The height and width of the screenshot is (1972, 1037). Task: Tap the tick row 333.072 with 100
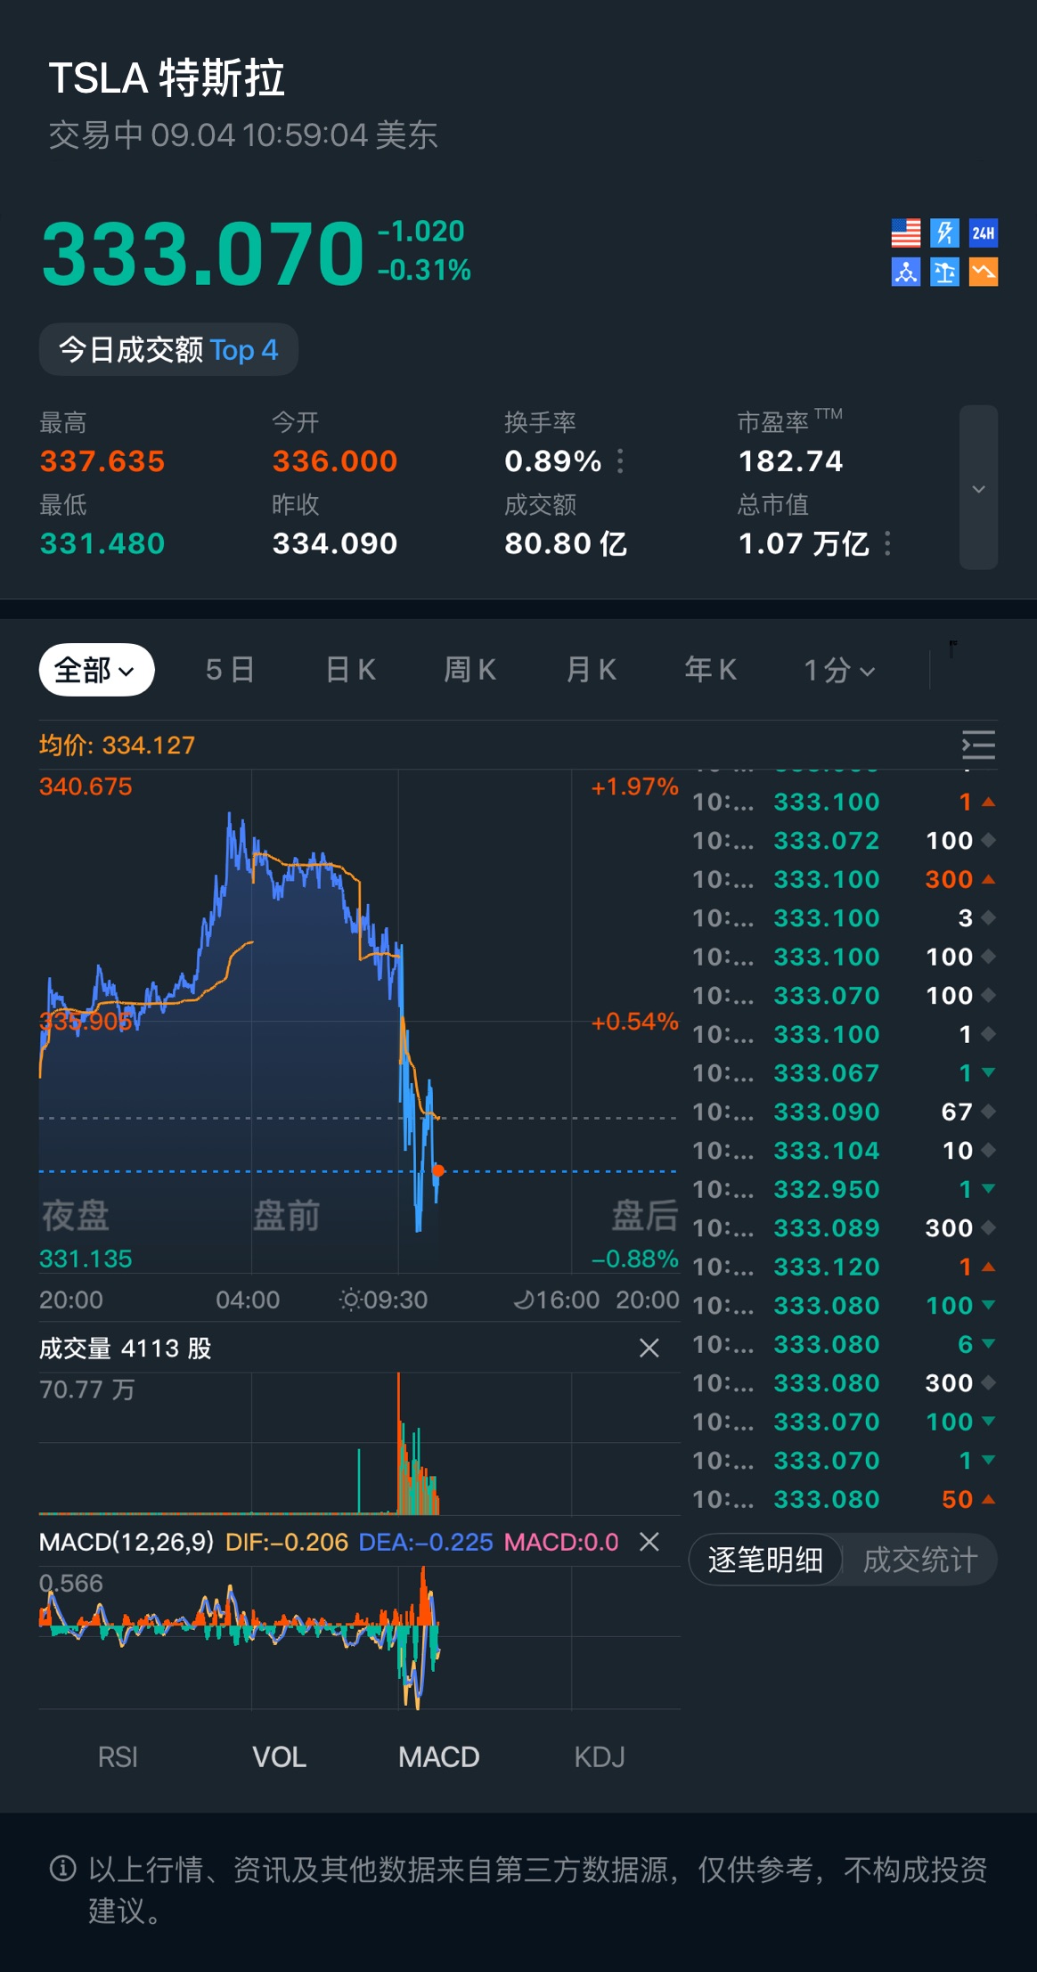(x=844, y=840)
